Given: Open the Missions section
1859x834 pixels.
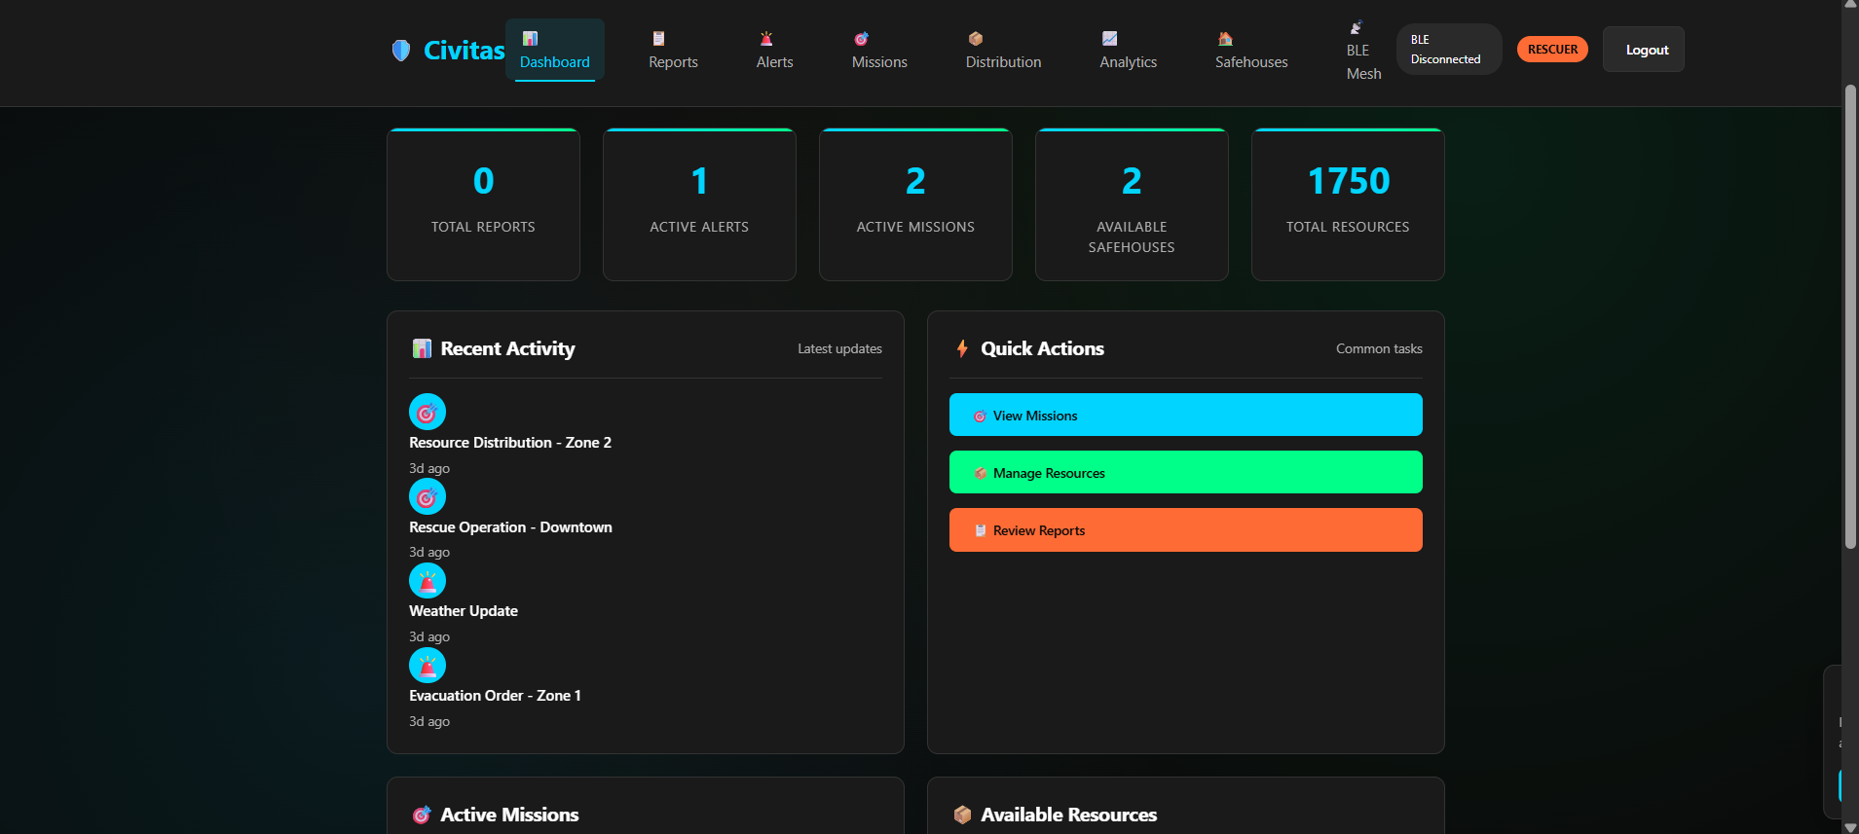Looking at the screenshot, I should (879, 50).
